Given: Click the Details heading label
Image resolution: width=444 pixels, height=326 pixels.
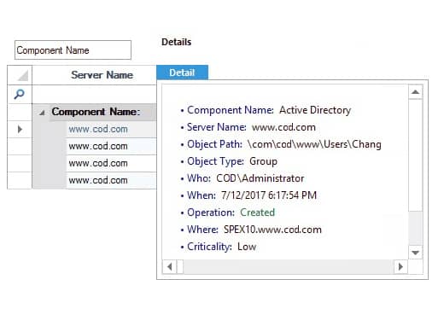Looking at the screenshot, I should pos(177,42).
